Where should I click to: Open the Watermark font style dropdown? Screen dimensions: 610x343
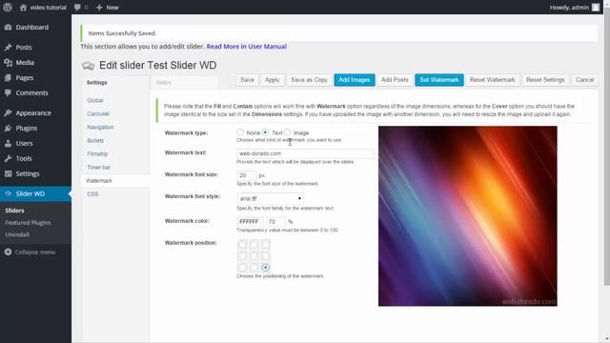click(x=271, y=198)
